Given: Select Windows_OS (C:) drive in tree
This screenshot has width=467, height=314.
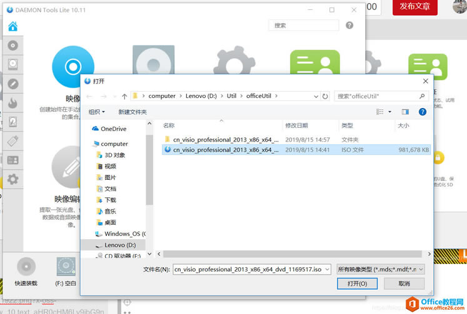Looking at the screenshot, I should coord(120,233).
